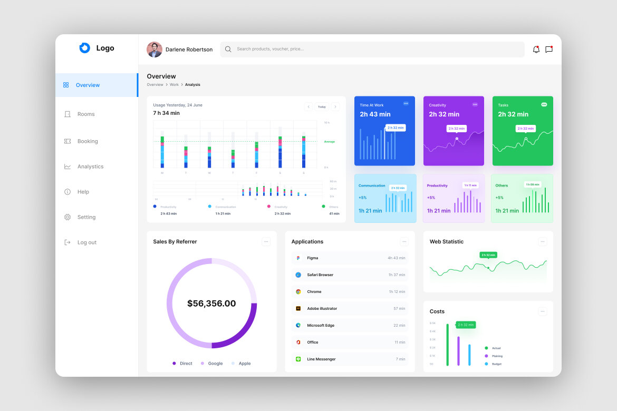Open the Communication stats card
Screen dimensions: 617x411
pyautogui.click(x=385, y=199)
